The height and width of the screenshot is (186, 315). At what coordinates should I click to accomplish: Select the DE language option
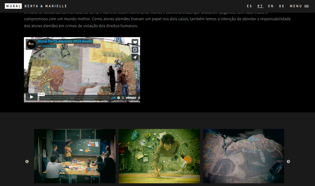[282, 6]
